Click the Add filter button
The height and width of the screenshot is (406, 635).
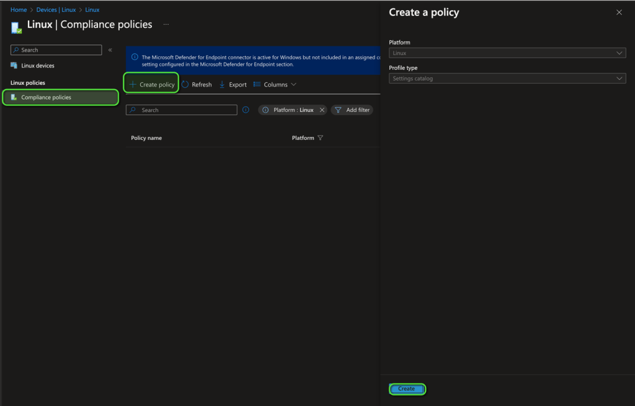(352, 110)
